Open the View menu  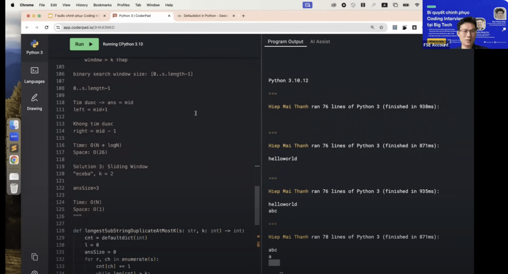click(66, 5)
